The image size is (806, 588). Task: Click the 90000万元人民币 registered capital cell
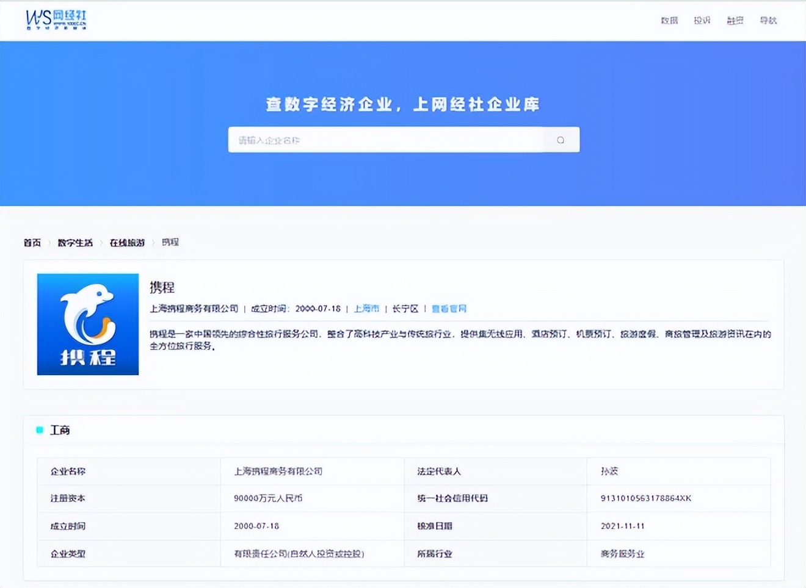(x=268, y=498)
